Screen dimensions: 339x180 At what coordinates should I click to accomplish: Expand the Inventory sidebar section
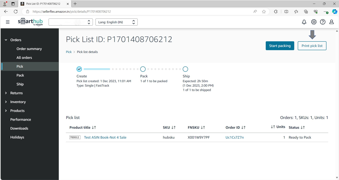(6, 102)
